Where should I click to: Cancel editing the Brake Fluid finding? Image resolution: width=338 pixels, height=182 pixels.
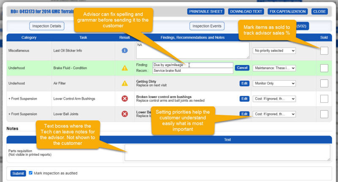point(242,68)
